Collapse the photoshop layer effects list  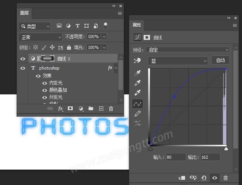116,68
